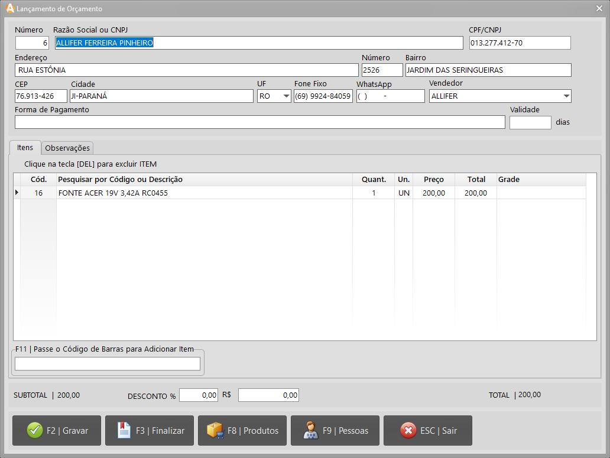Click the green checkmark Gravar icon
Image resolution: width=610 pixels, height=458 pixels.
click(35, 430)
